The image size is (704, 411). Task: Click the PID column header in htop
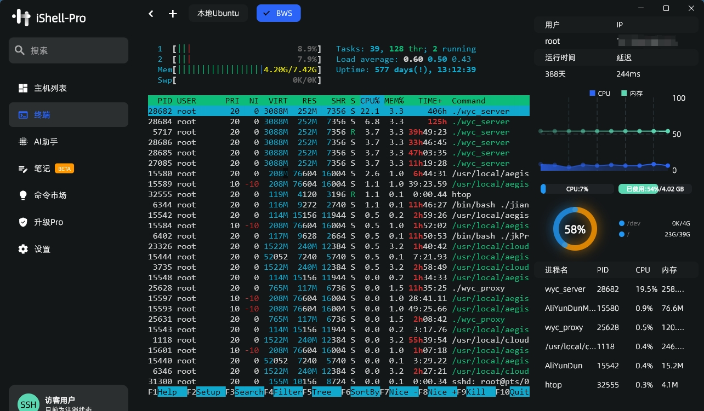pos(164,101)
